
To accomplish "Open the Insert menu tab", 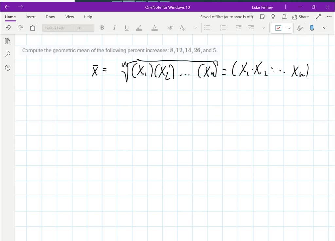I will pyautogui.click(x=30, y=17).
